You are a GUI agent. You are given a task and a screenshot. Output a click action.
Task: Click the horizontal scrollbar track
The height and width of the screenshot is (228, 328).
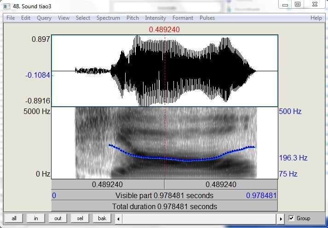[x=200, y=219]
